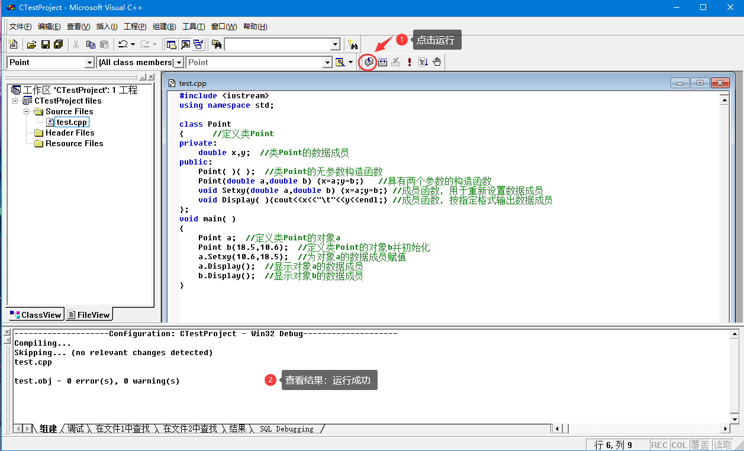
Task: Execute the program with red exclamation icon
Action: [410, 62]
